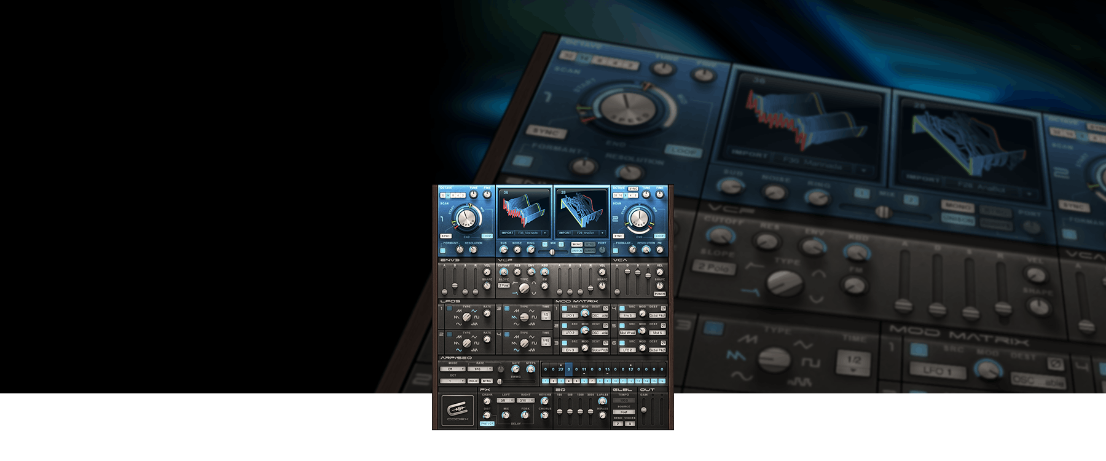1106x461 pixels.
Task: Click the ENV3 Decay fader
Action: pos(455,285)
